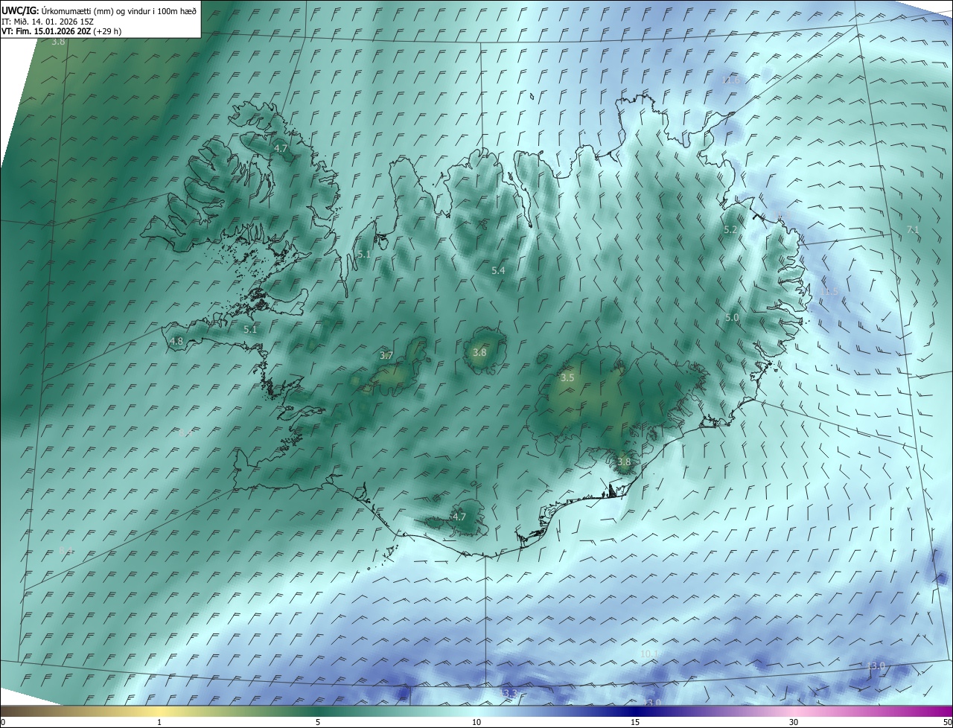Click the 3.5 value label on the large glacier
The width and height of the screenshot is (953, 728).
coord(567,378)
